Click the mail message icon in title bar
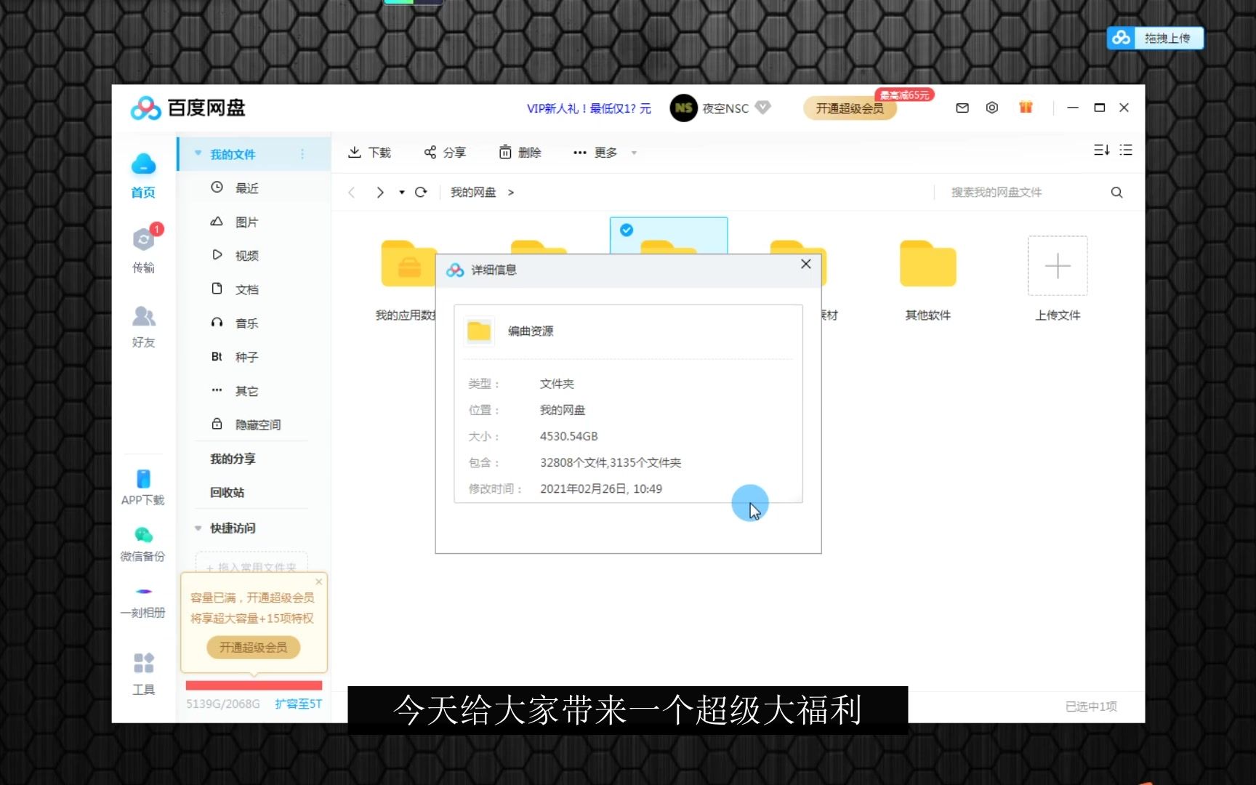This screenshot has height=785, width=1256. click(962, 108)
